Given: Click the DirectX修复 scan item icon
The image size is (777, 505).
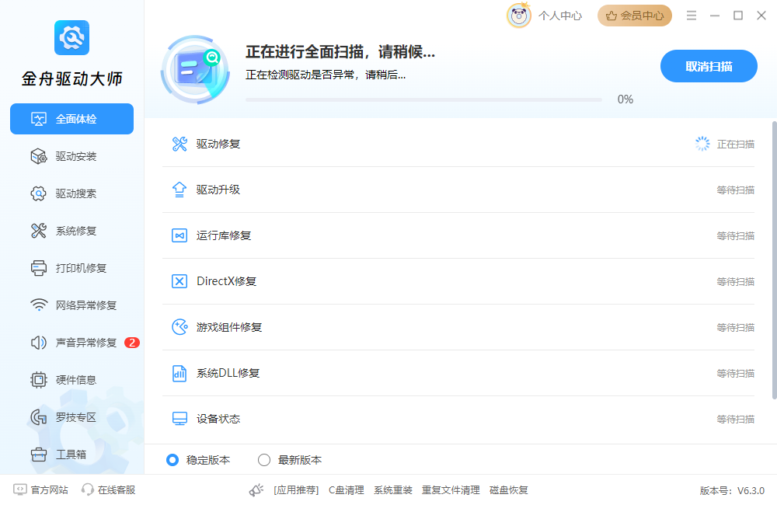Looking at the screenshot, I should point(178,280).
